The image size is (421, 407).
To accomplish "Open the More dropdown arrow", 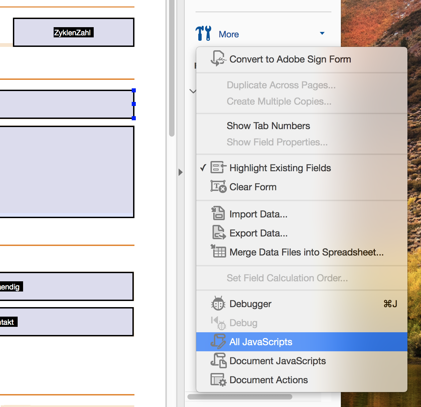I will 322,33.
